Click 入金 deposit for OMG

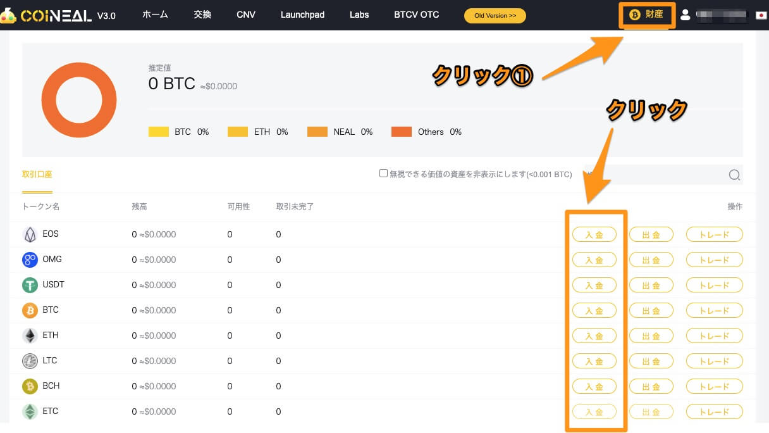594,260
